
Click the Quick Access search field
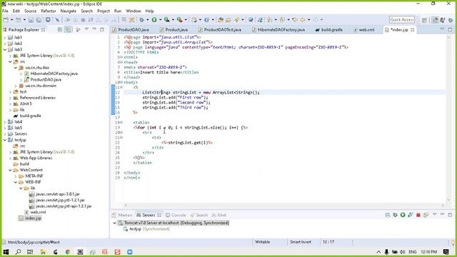coord(402,19)
